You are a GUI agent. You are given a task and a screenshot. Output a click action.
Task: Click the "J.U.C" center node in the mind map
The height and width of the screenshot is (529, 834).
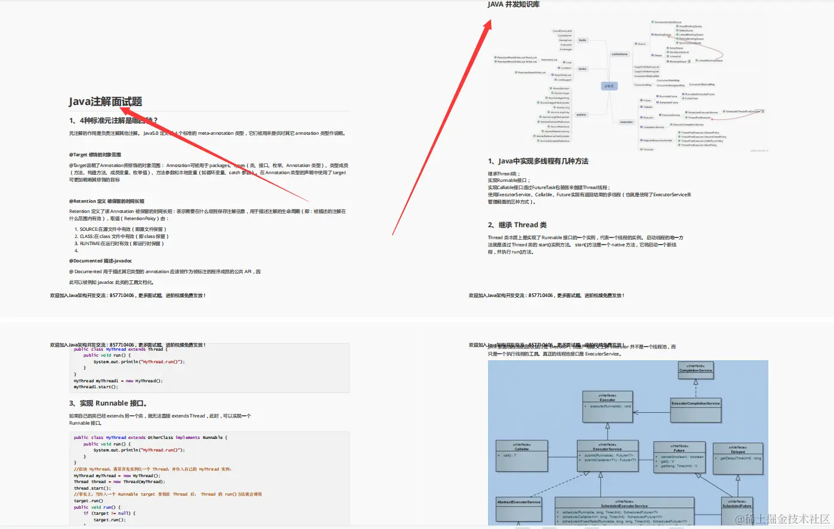tap(608, 86)
